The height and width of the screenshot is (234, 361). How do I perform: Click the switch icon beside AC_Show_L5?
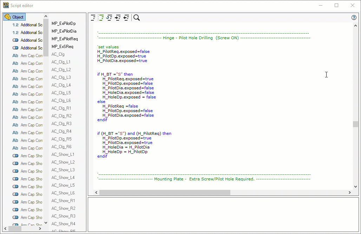pos(15,186)
